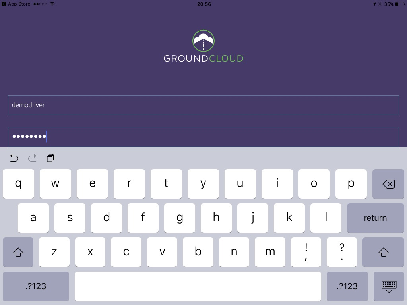407x305 pixels.
Task: Tap the s key
Action: click(x=70, y=218)
